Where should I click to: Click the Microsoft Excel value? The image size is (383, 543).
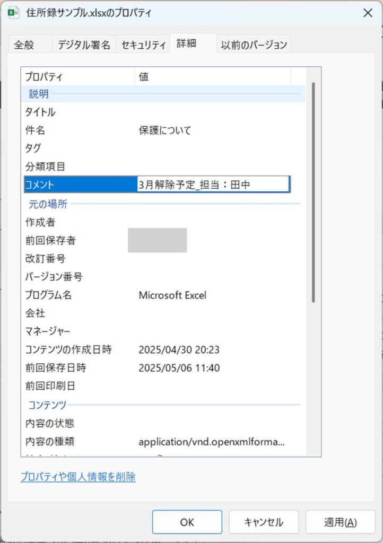coord(172,295)
